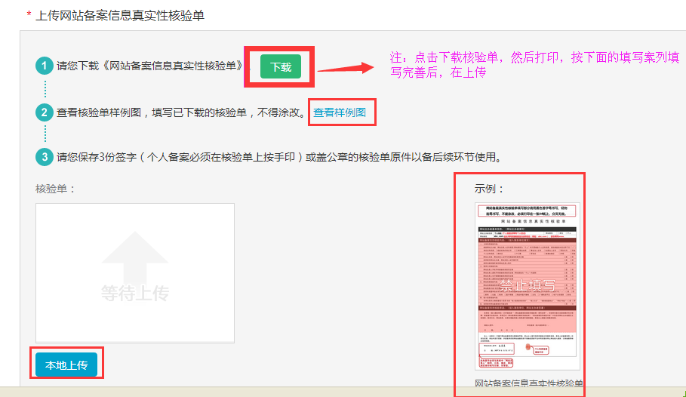The width and height of the screenshot is (686, 397).
Task: Click the magenta note text about downloading
Action: click(x=534, y=65)
